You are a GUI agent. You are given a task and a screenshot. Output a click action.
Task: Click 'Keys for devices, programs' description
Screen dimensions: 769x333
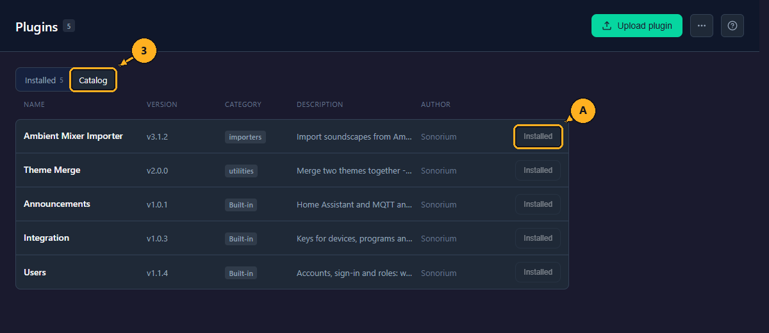(x=354, y=239)
